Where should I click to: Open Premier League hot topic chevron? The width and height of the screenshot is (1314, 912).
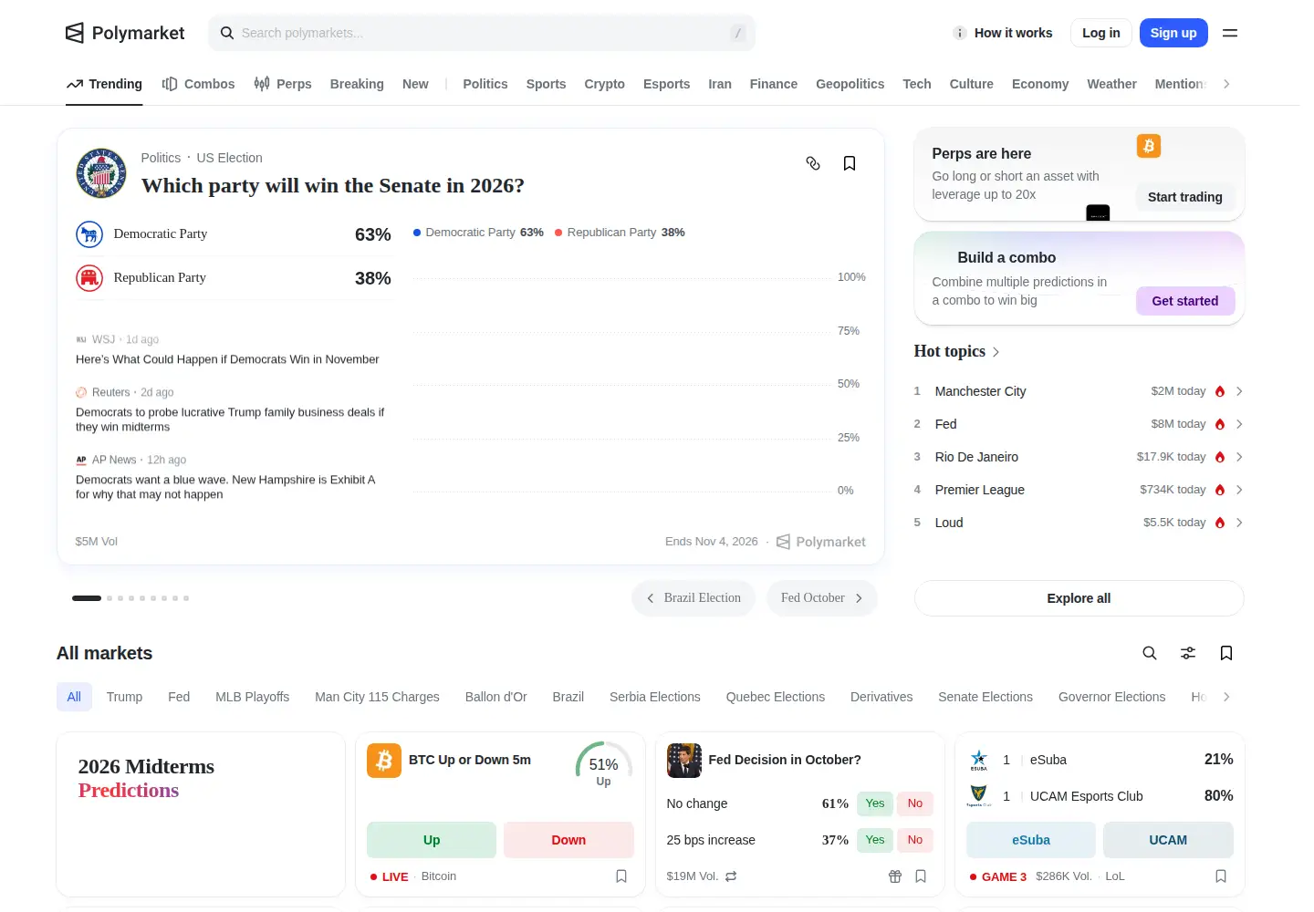(x=1239, y=490)
